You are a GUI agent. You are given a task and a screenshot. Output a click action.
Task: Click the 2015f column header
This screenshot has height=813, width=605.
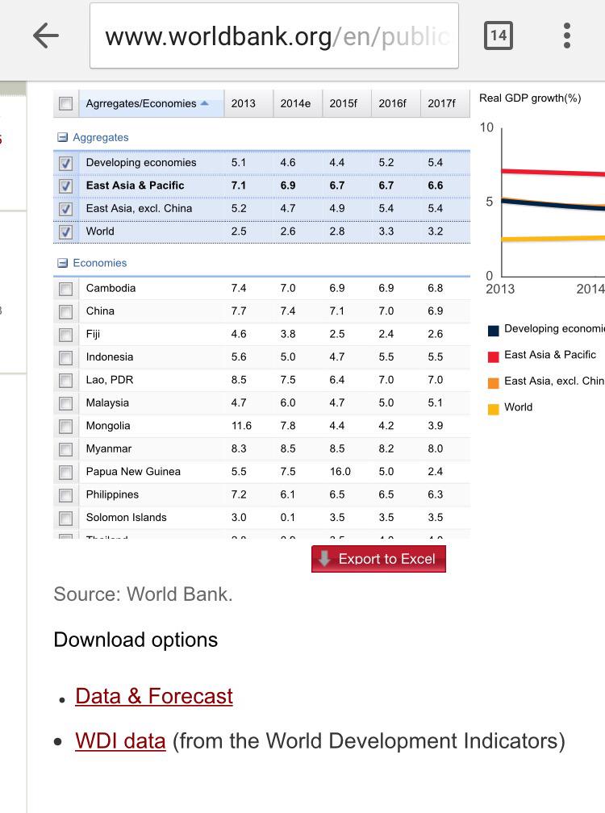tap(346, 103)
